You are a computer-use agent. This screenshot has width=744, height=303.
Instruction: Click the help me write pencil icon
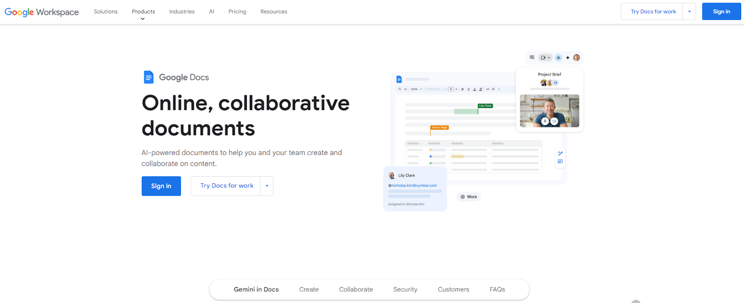click(x=560, y=153)
